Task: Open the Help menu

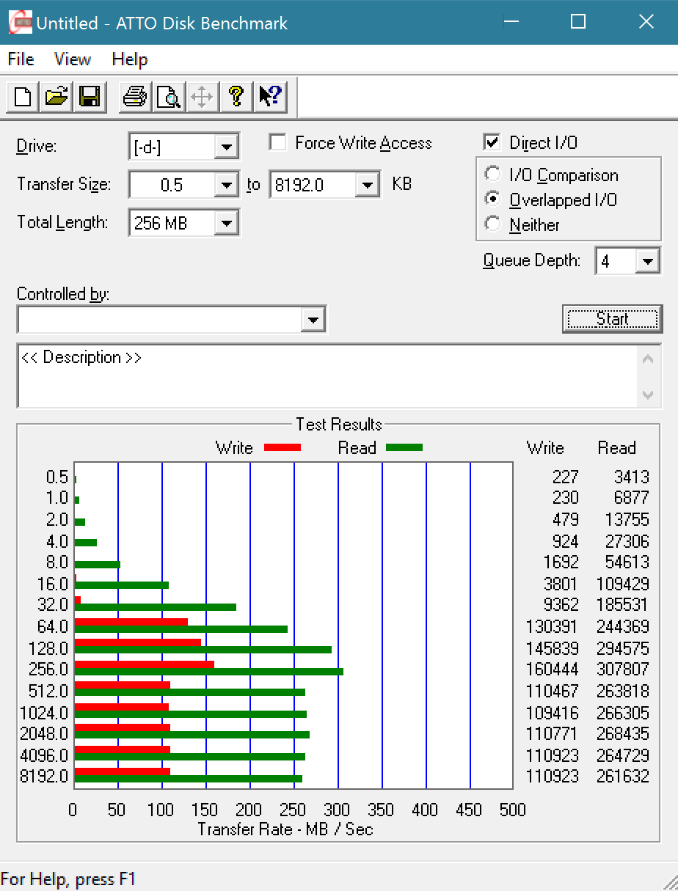Action: 130,59
